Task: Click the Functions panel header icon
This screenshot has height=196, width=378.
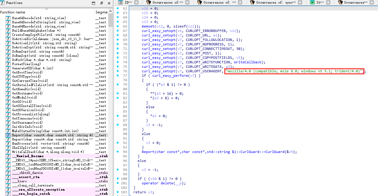Action: pyautogui.click(x=3, y=3)
